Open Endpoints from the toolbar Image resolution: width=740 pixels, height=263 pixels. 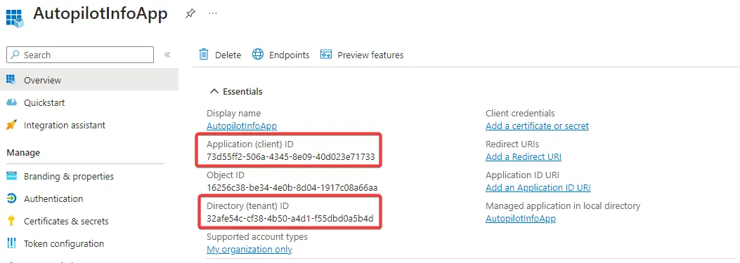(x=290, y=55)
